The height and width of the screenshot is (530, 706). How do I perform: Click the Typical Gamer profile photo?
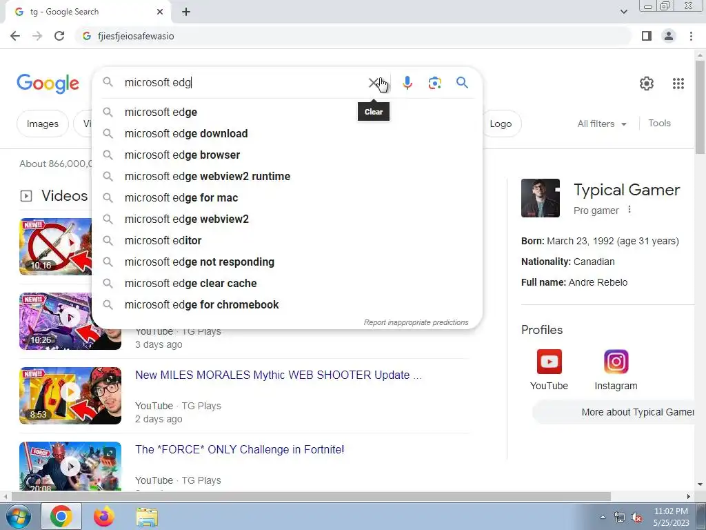541,198
